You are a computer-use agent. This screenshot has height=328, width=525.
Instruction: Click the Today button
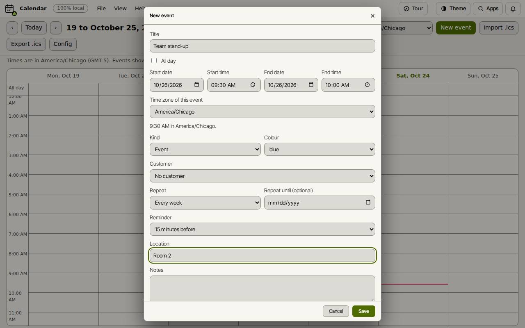pos(34,28)
